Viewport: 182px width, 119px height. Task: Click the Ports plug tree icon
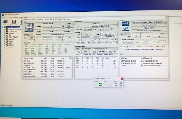[7, 47]
